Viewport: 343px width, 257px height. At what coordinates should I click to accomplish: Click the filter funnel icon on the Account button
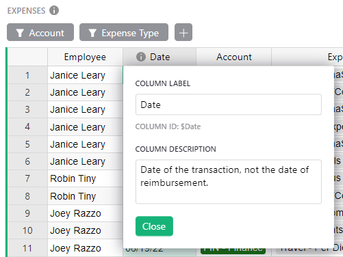pos(20,33)
